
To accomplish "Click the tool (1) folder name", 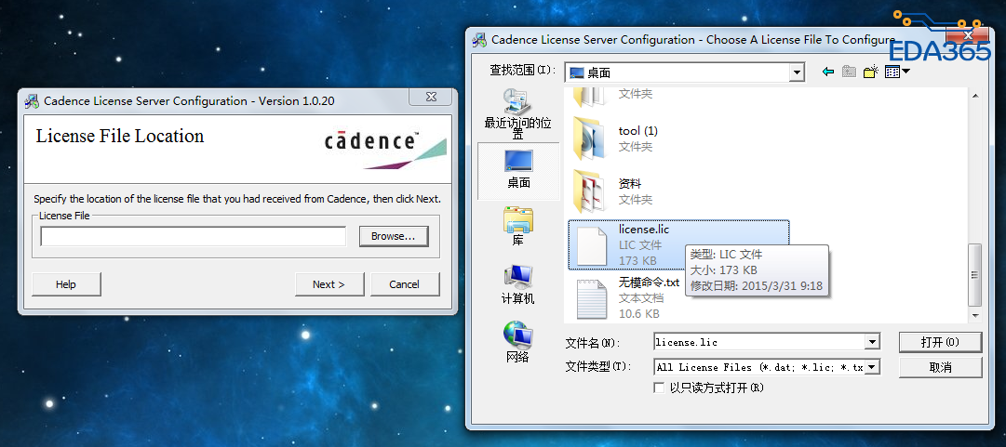I will pyautogui.click(x=637, y=131).
